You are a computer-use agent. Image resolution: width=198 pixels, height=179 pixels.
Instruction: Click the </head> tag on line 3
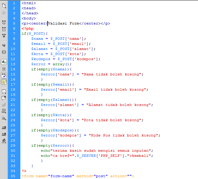pos(30,13)
